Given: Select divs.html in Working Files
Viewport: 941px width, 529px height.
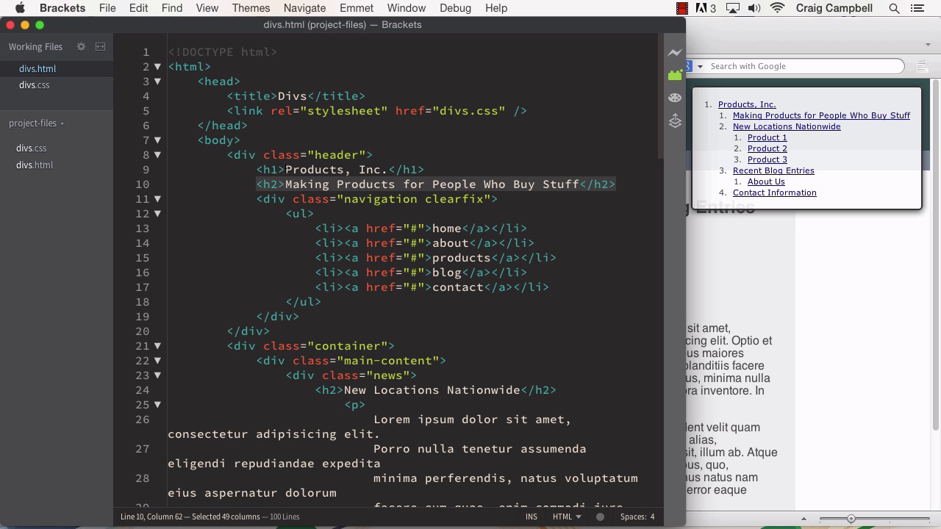Looking at the screenshot, I should coord(37,68).
